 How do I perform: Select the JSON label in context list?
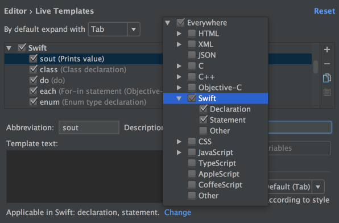(x=207, y=55)
